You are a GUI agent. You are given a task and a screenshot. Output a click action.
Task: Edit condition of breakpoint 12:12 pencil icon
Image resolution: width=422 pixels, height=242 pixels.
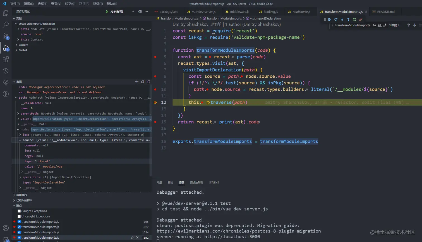[133, 238]
